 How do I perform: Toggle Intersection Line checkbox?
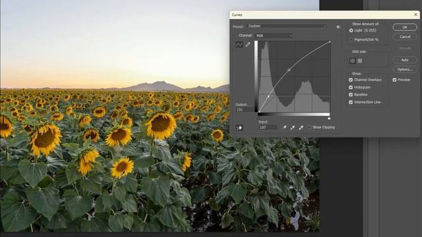351,102
